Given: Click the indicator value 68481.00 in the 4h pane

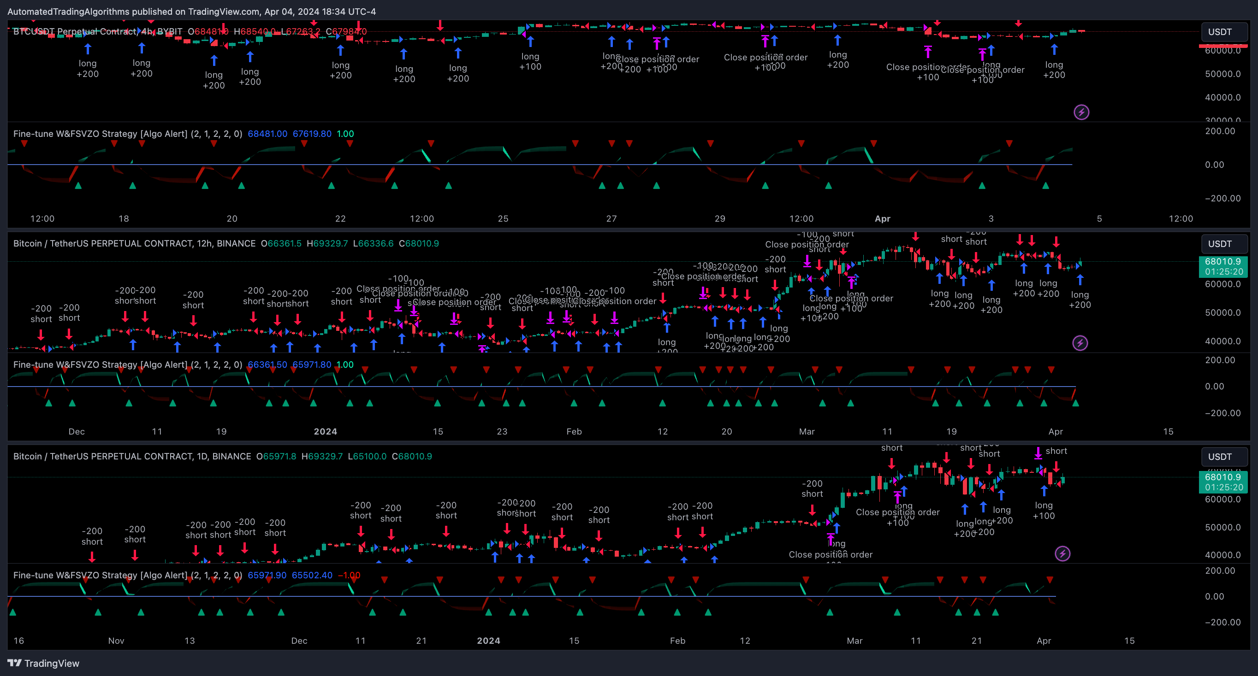Looking at the screenshot, I should point(267,134).
